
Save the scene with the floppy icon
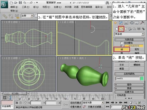click(x=20, y=3)
